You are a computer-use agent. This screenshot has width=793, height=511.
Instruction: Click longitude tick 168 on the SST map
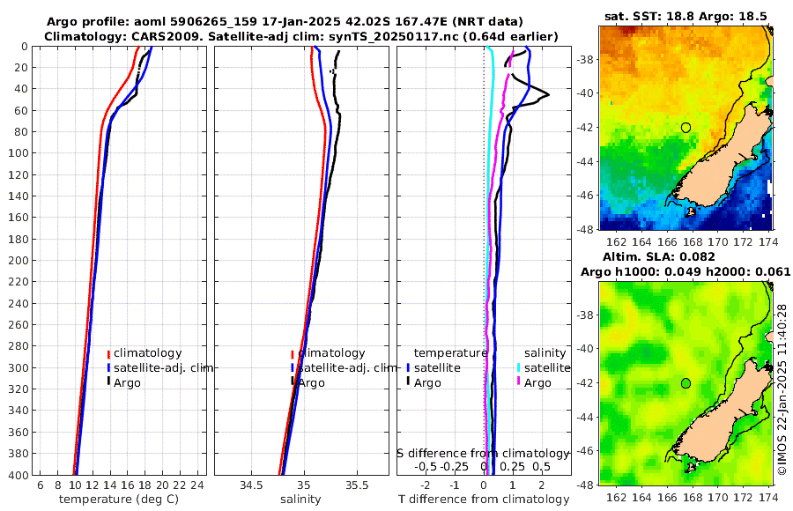point(693,241)
